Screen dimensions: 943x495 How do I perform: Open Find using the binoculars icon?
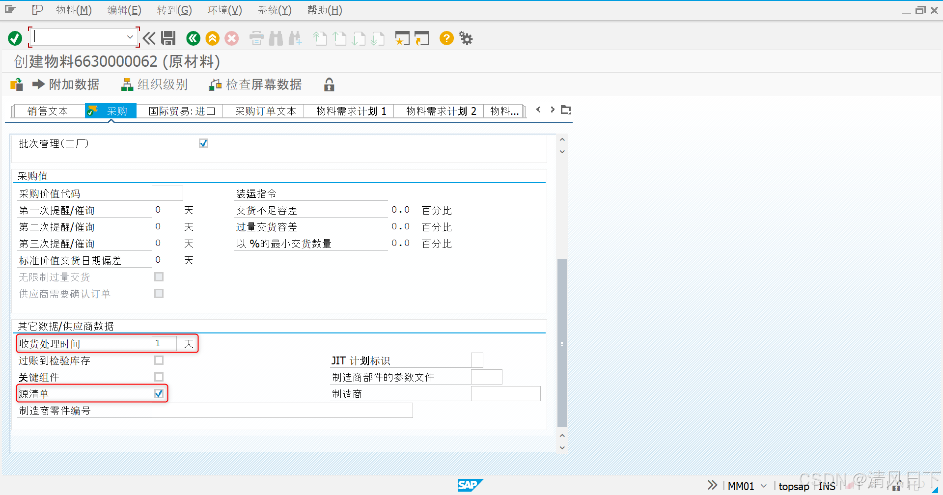pyautogui.click(x=276, y=38)
